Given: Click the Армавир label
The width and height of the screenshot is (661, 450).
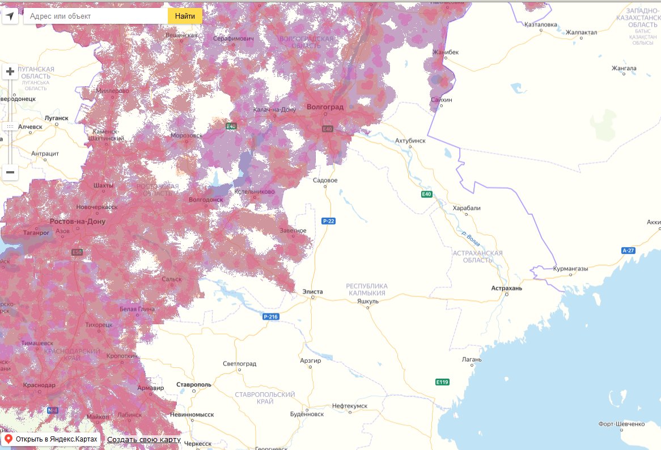Looking at the screenshot, I should [x=150, y=388].
